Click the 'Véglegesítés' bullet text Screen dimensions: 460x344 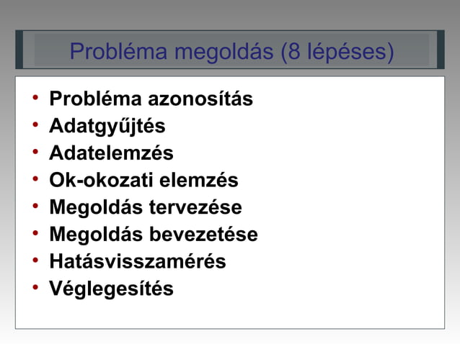tap(111, 289)
